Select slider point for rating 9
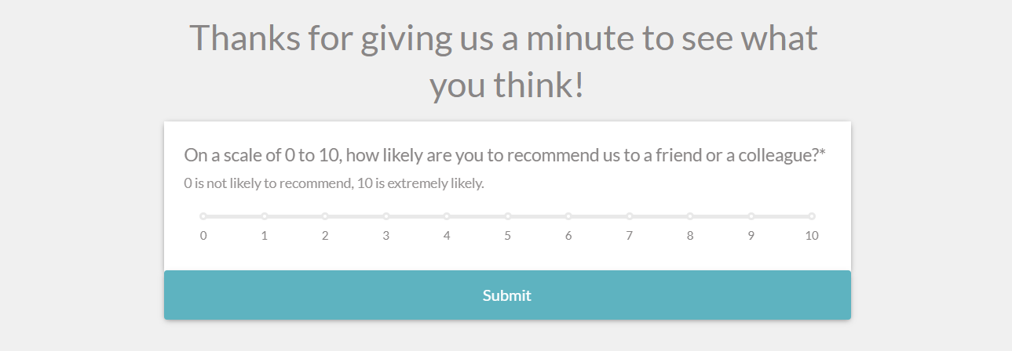 (751, 216)
